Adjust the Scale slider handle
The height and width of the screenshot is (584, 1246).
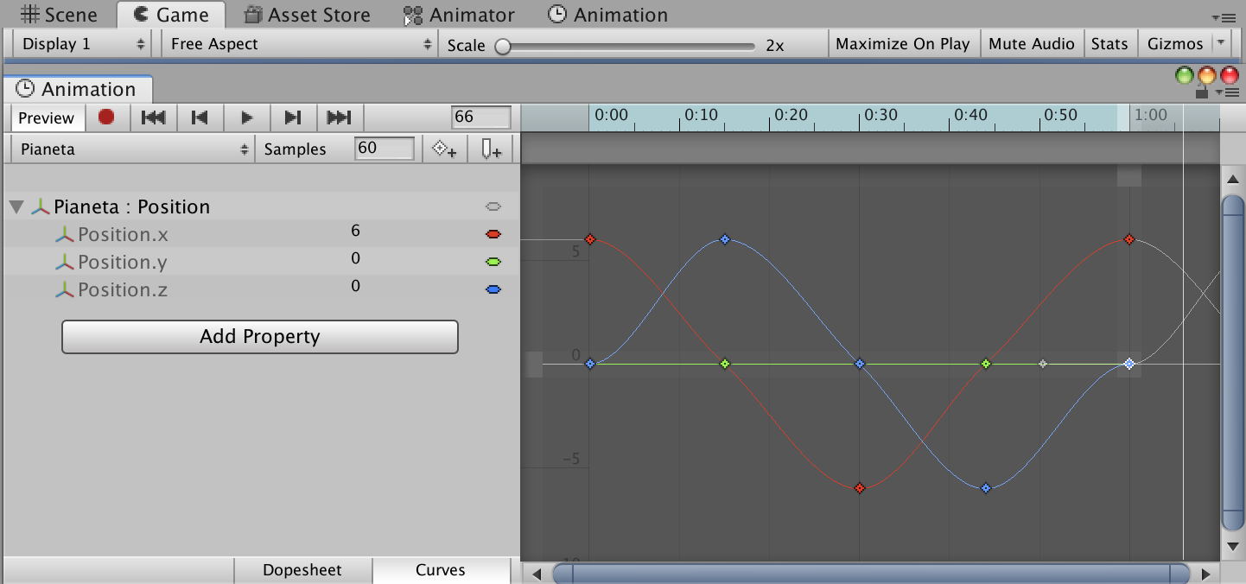(x=502, y=46)
